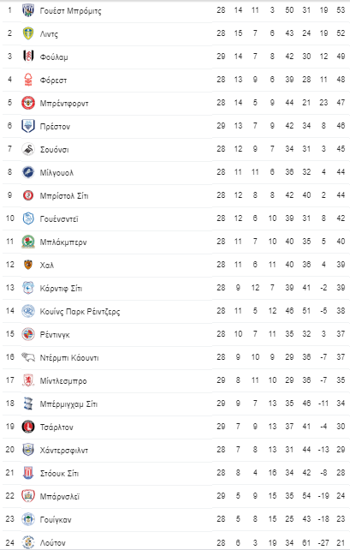Click the Derby County ram crest
The width and height of the screenshot is (350, 550).
(x=28, y=357)
